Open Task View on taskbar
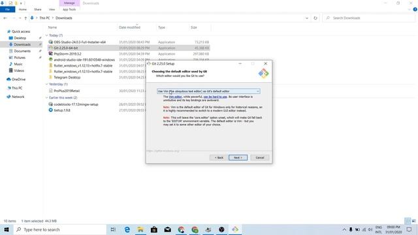Viewport: 418px width, 235px height. click(113, 229)
